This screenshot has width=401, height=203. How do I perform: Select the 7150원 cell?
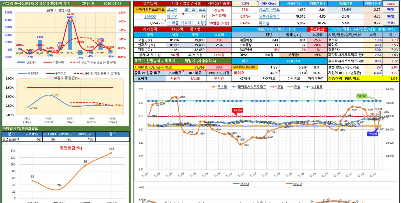click(219, 55)
